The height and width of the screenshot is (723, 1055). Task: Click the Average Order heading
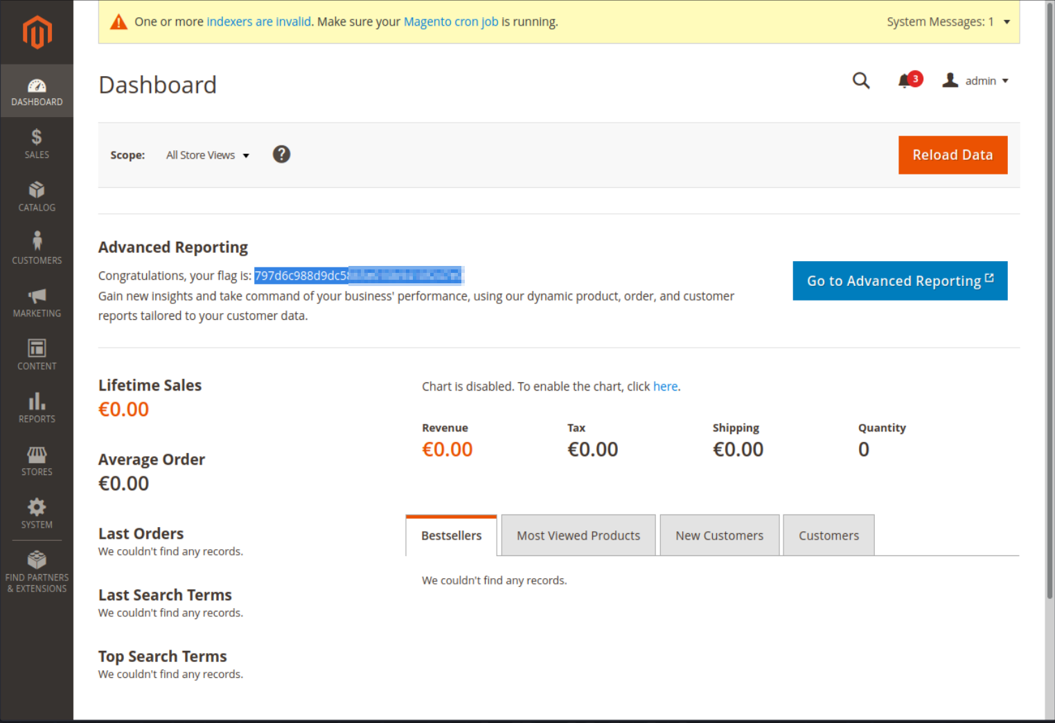152,460
